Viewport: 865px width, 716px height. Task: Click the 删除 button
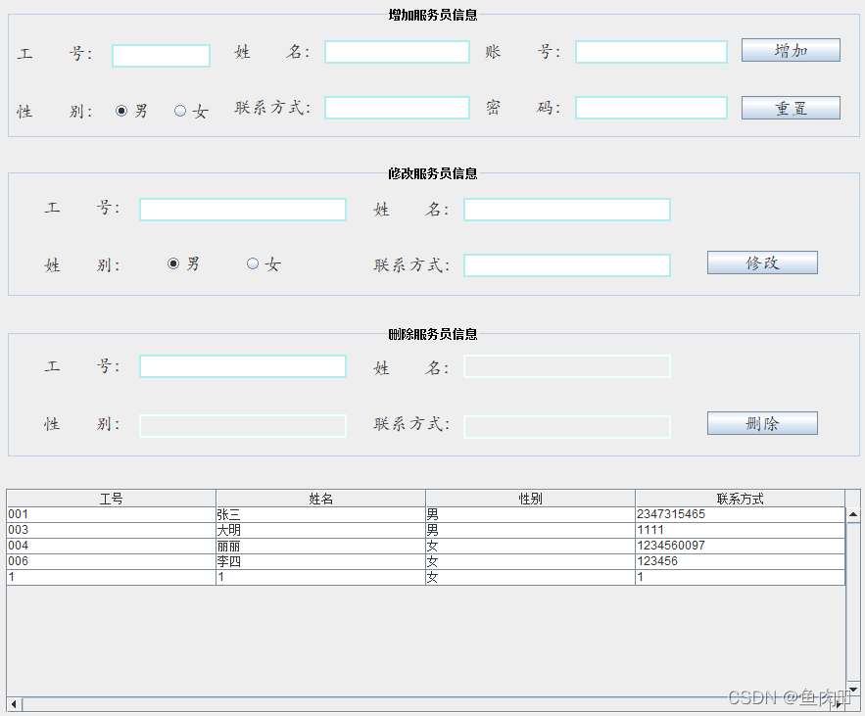[x=762, y=423]
